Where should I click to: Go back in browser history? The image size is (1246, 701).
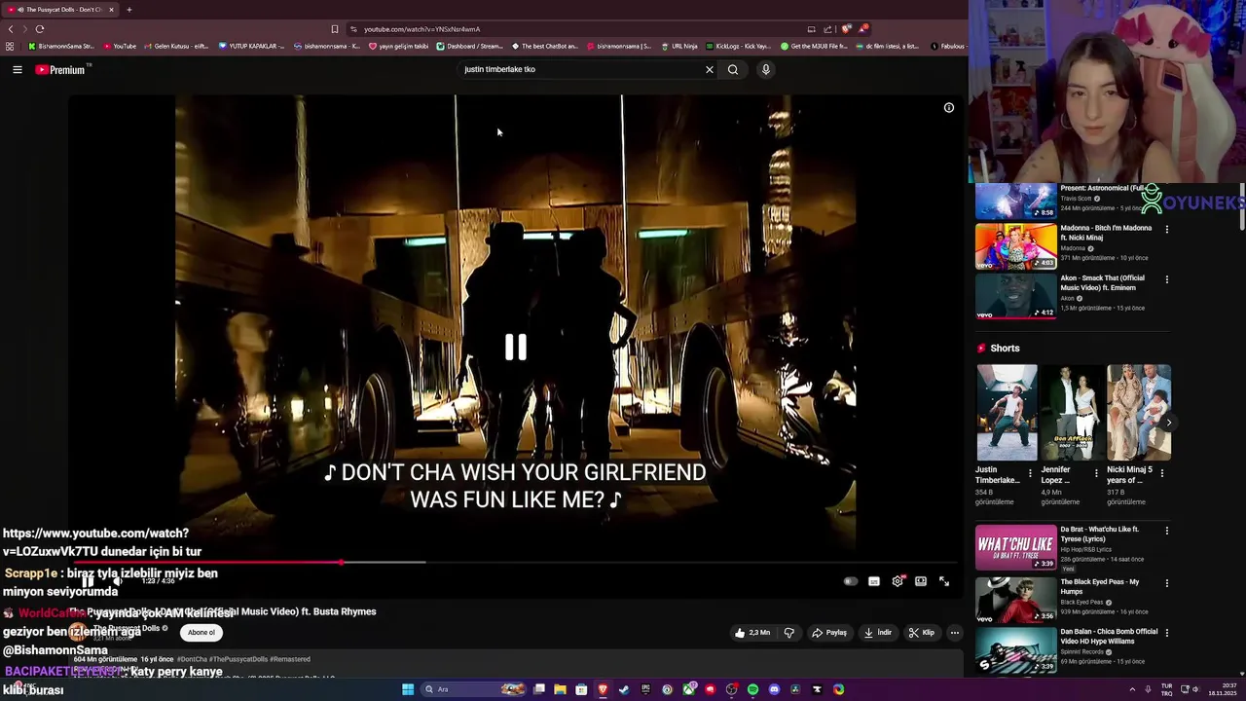(11, 29)
